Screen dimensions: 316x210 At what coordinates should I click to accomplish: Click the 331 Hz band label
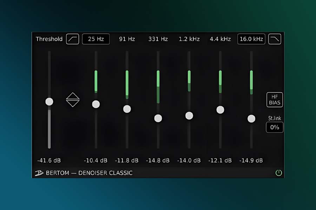click(158, 39)
